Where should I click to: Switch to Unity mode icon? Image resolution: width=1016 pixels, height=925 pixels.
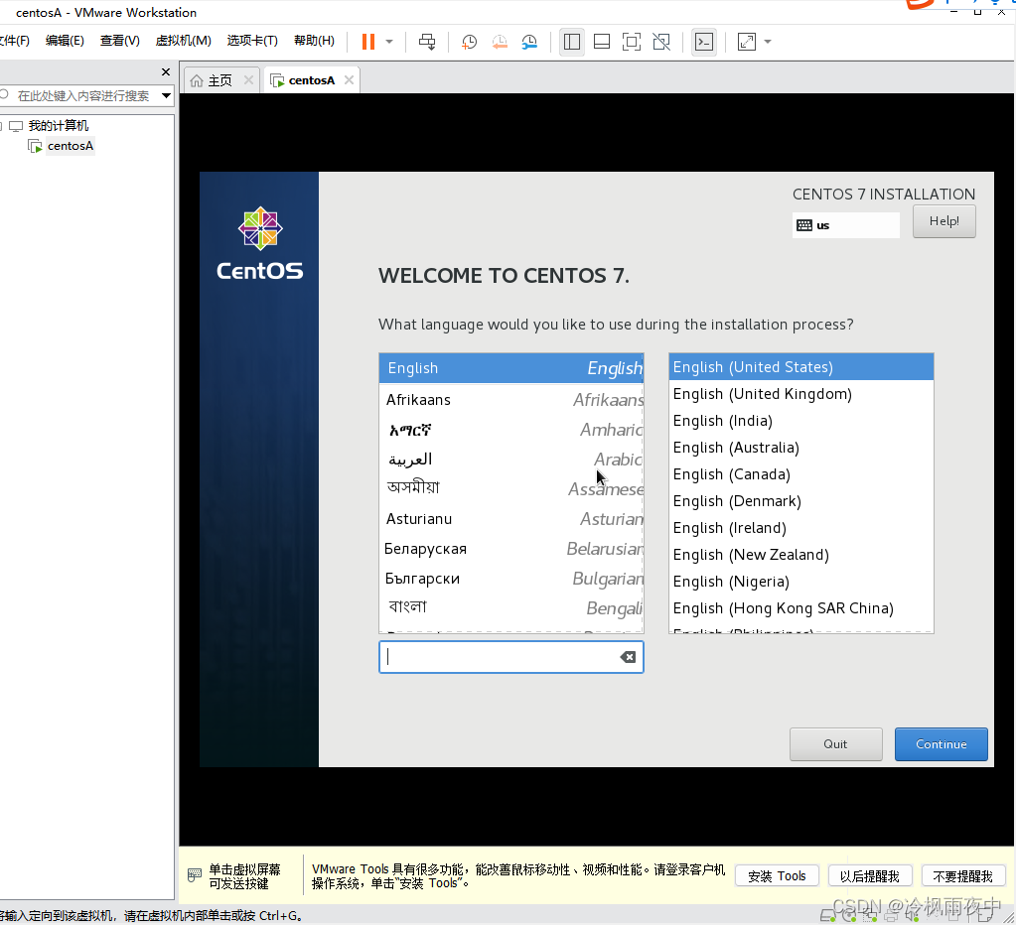[661, 42]
